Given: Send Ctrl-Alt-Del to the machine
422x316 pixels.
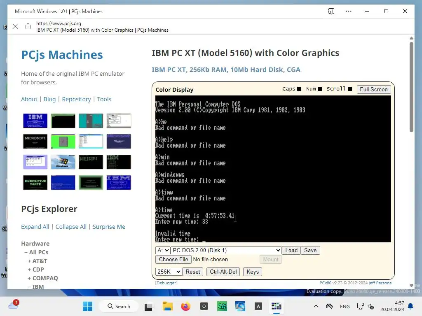Looking at the screenshot, I should click(x=223, y=272).
